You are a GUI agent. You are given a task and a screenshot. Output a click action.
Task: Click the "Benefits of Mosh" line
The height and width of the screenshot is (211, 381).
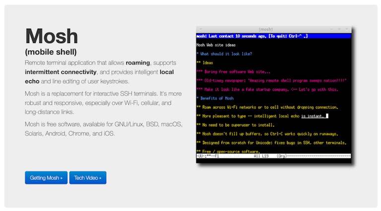pos(215,98)
